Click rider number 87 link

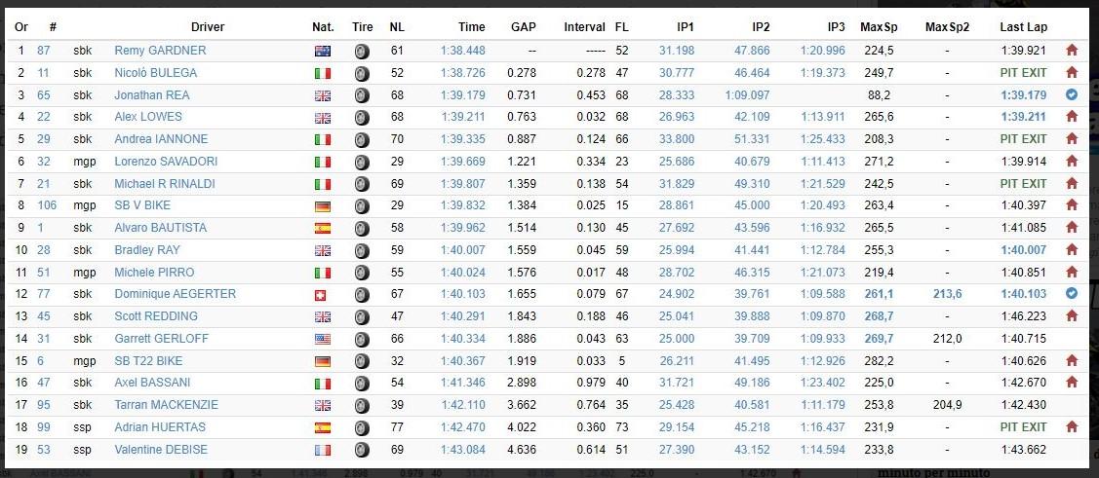tap(44, 51)
